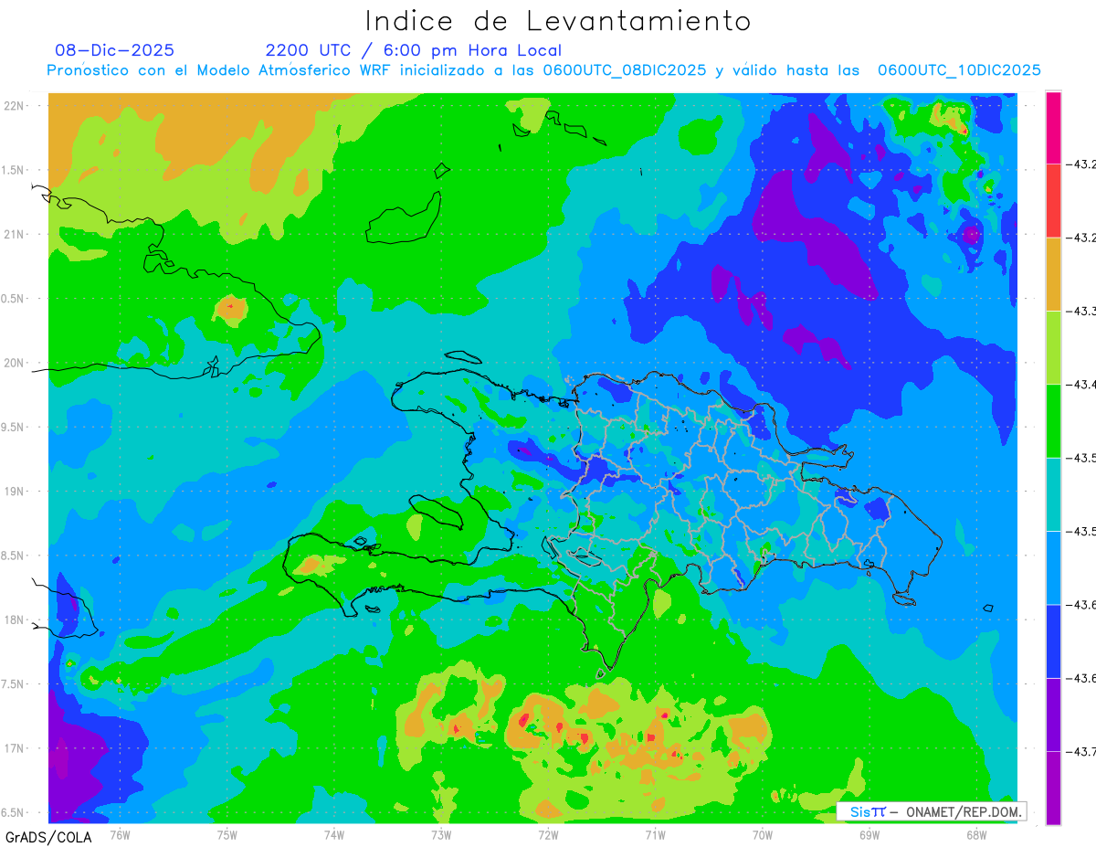Click the "2200 UTC / 6:00 pm Hora Local" time text

(414, 50)
